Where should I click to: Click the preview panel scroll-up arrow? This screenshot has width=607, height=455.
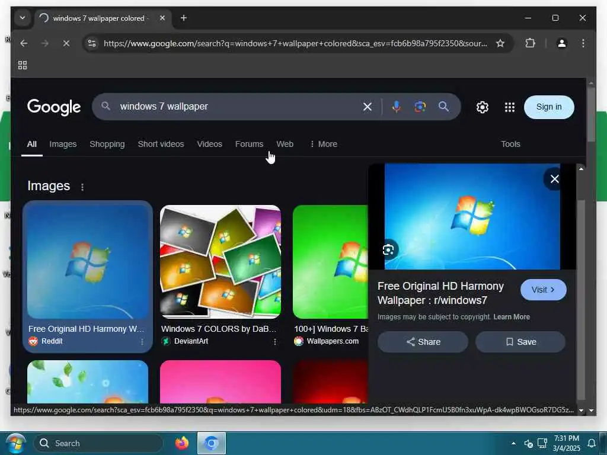tap(581, 169)
